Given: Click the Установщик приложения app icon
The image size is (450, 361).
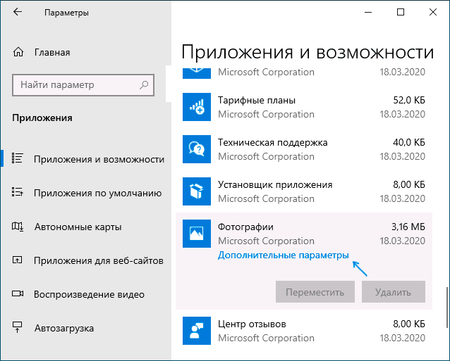Looking at the screenshot, I should pyautogui.click(x=197, y=191).
